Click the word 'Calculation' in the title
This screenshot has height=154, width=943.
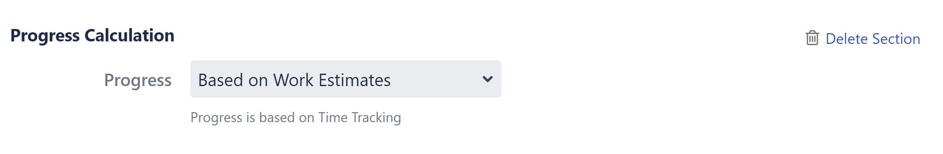tap(129, 36)
